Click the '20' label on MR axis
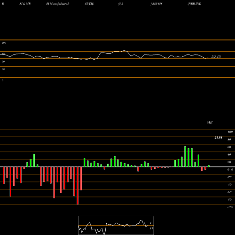 click(x=229, y=162)
